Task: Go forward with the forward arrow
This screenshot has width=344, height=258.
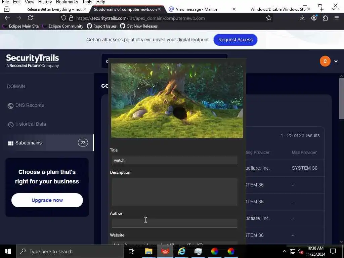Action: coord(19,18)
